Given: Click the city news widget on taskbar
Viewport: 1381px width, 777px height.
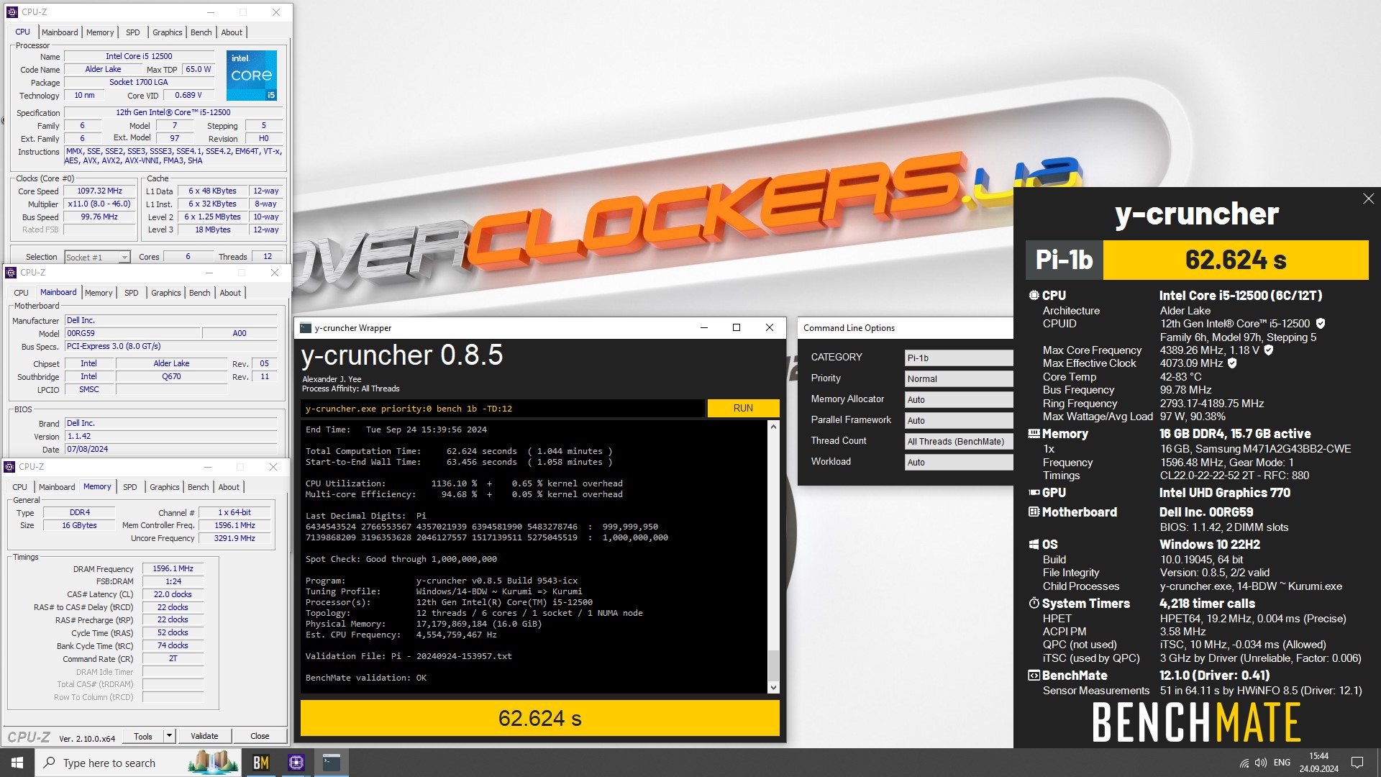Looking at the screenshot, I should pos(213,762).
